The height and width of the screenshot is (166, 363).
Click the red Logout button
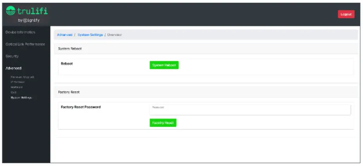coord(346,14)
